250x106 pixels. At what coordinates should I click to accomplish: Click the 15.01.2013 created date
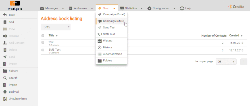[236, 43]
